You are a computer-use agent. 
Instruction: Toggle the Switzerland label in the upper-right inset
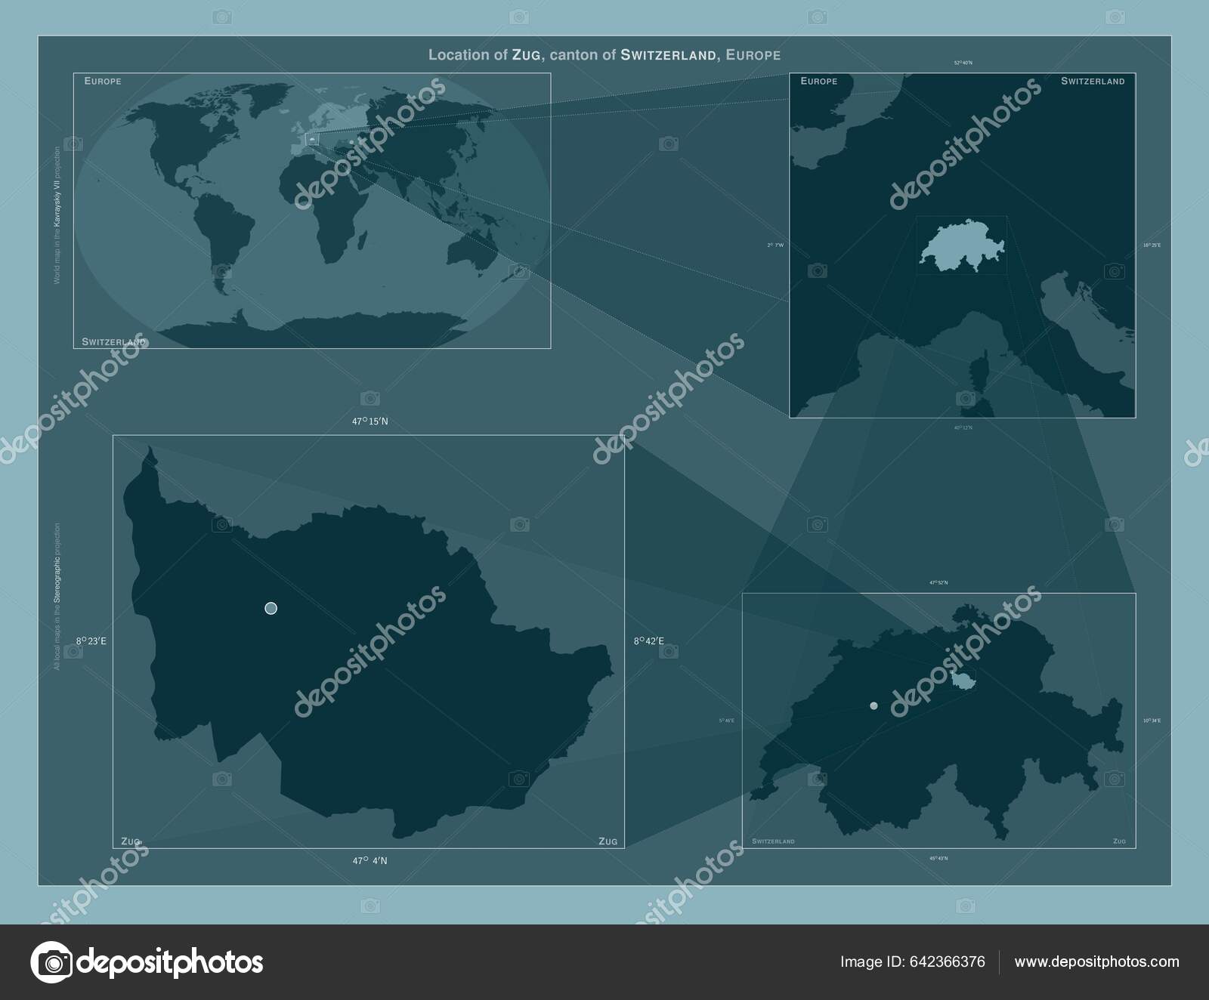[x=1093, y=82]
